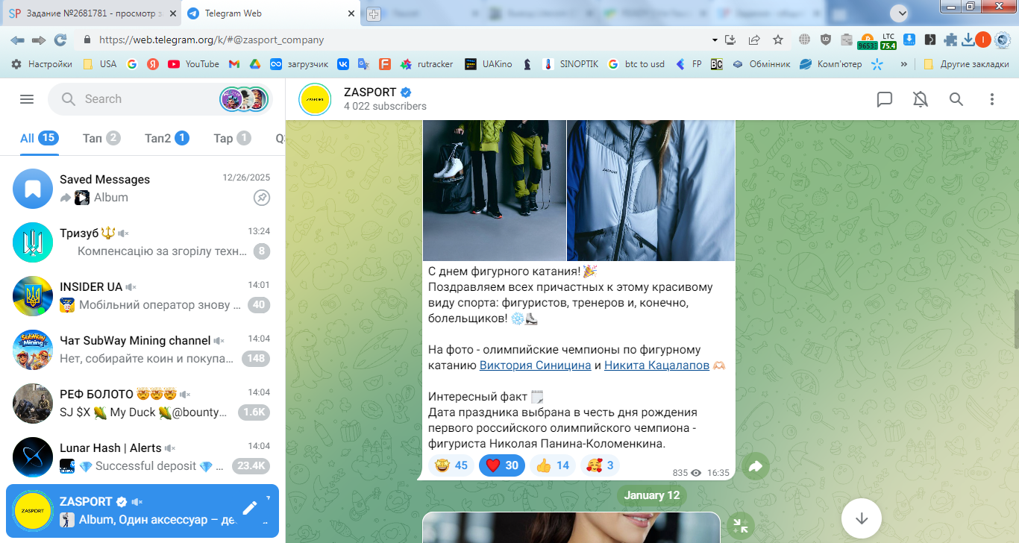Click the pinned icon on Saved Messages
The image size is (1019, 543).
coord(262,198)
